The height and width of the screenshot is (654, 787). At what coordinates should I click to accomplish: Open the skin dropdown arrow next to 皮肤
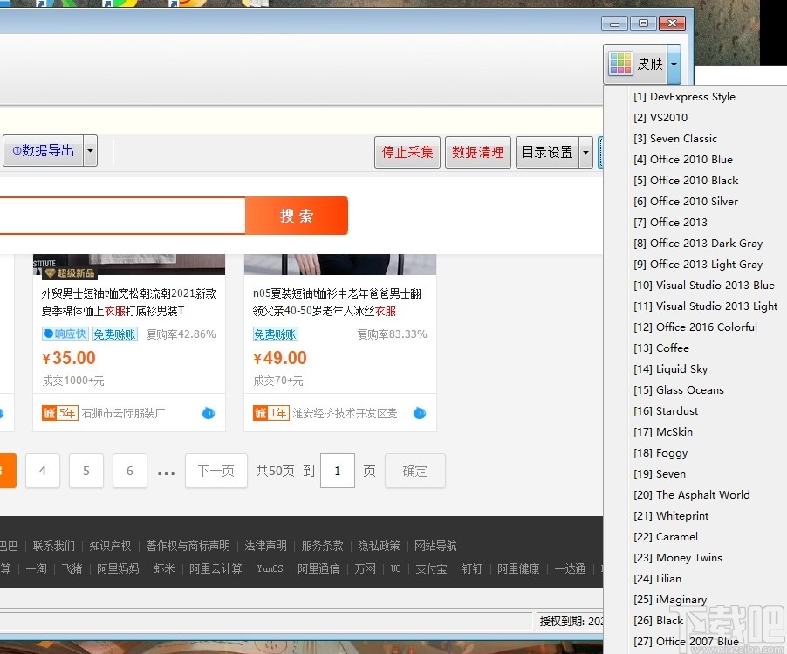pos(672,62)
